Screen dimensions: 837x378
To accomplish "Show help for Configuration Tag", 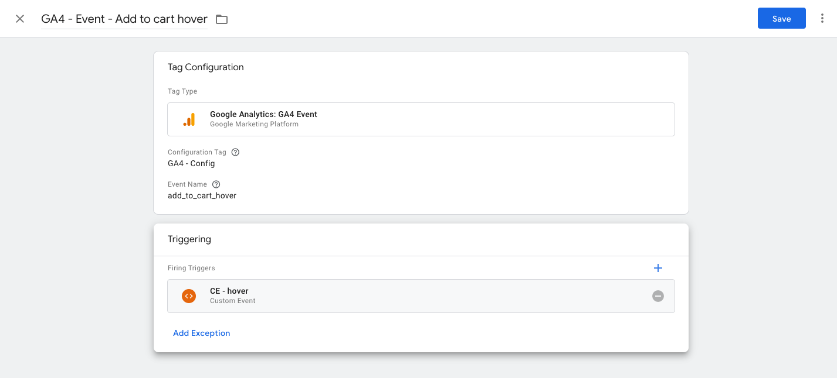I will click(235, 152).
